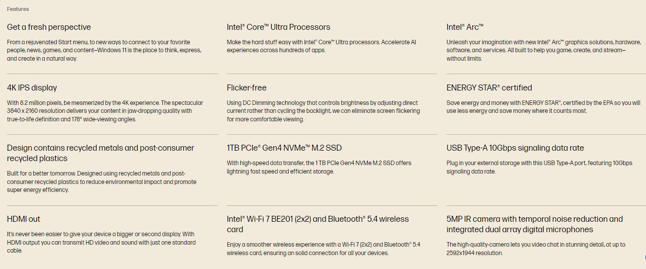Select the "HDMI out" feature heading
The width and height of the screenshot is (646, 269).
click(x=23, y=219)
